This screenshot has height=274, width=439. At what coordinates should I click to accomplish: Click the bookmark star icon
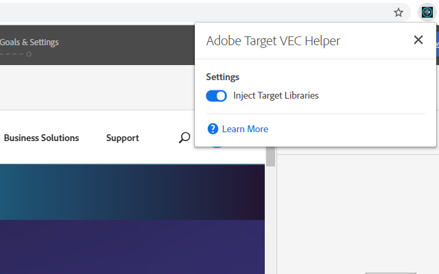(399, 12)
